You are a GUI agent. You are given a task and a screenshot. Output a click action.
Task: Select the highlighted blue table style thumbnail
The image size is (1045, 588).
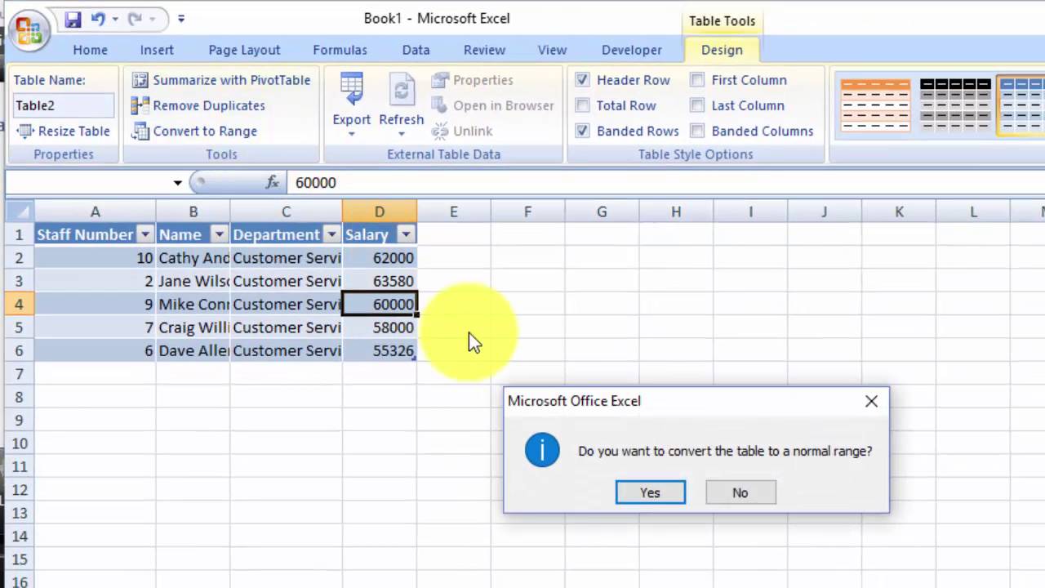(x=1021, y=105)
